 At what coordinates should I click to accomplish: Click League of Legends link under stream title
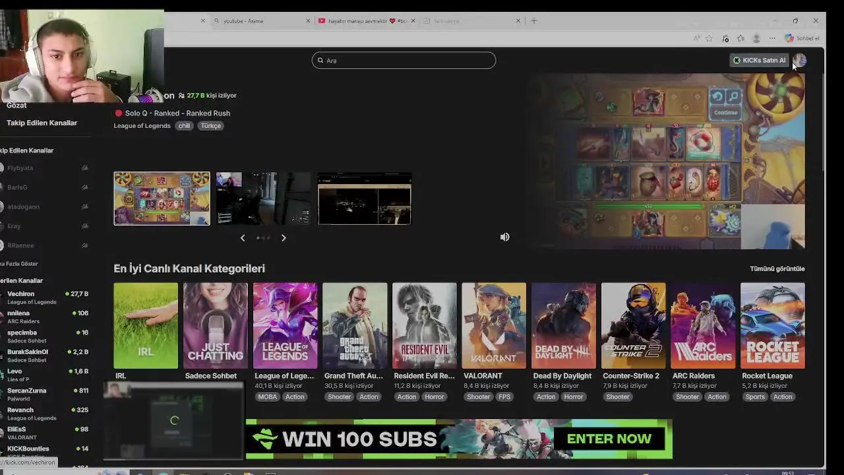coord(142,125)
